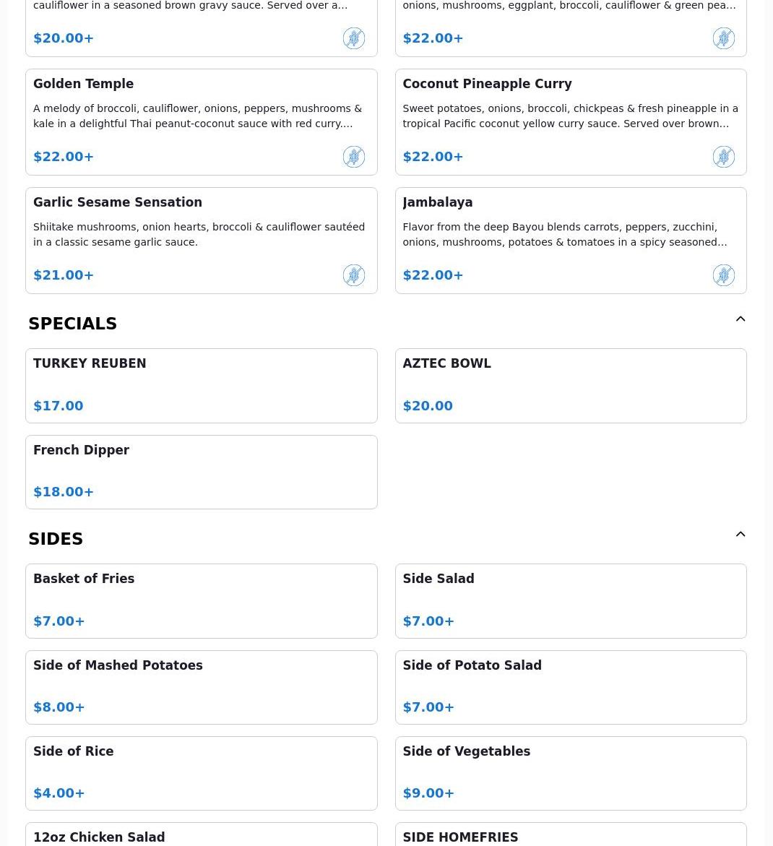Click the gluten-free icon on Jambalaya

pos(723,275)
